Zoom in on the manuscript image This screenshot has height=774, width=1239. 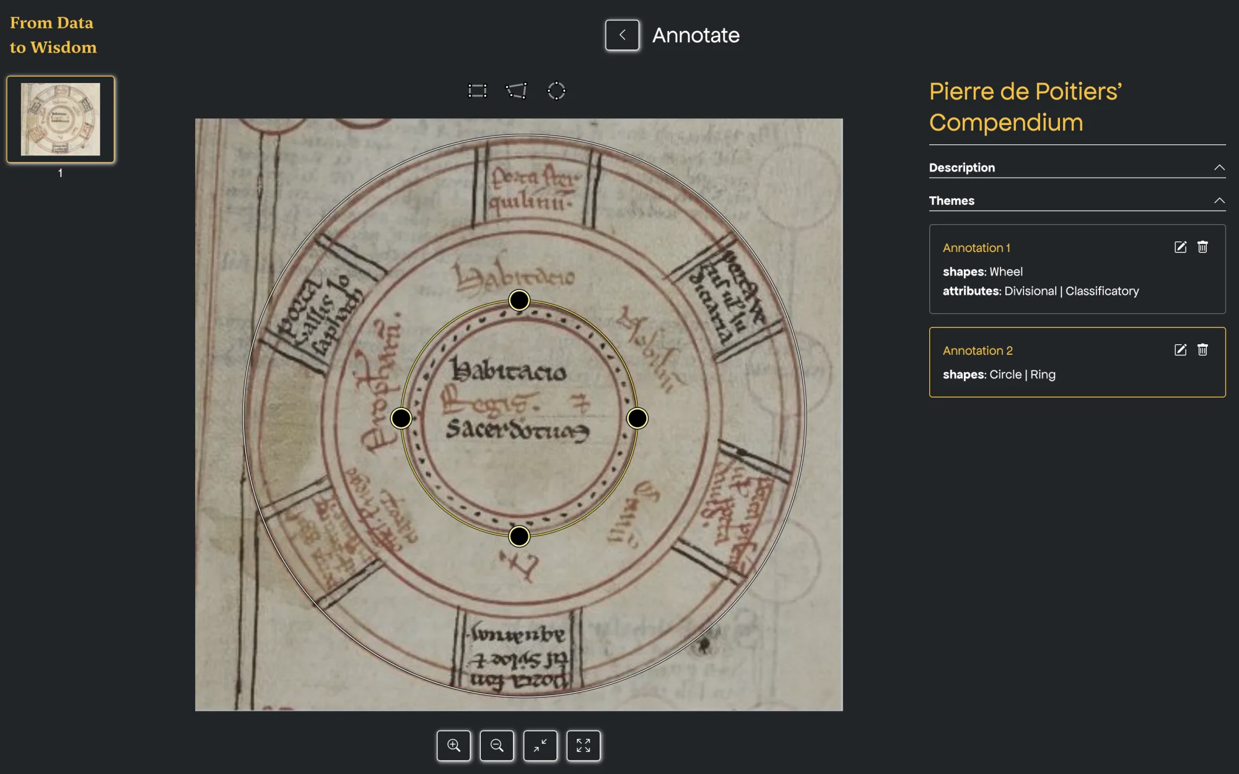click(453, 746)
